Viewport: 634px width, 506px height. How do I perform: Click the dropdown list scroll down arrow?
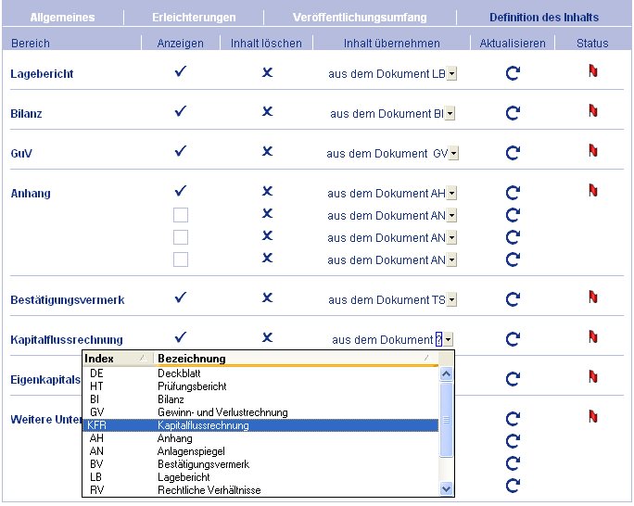(x=446, y=489)
